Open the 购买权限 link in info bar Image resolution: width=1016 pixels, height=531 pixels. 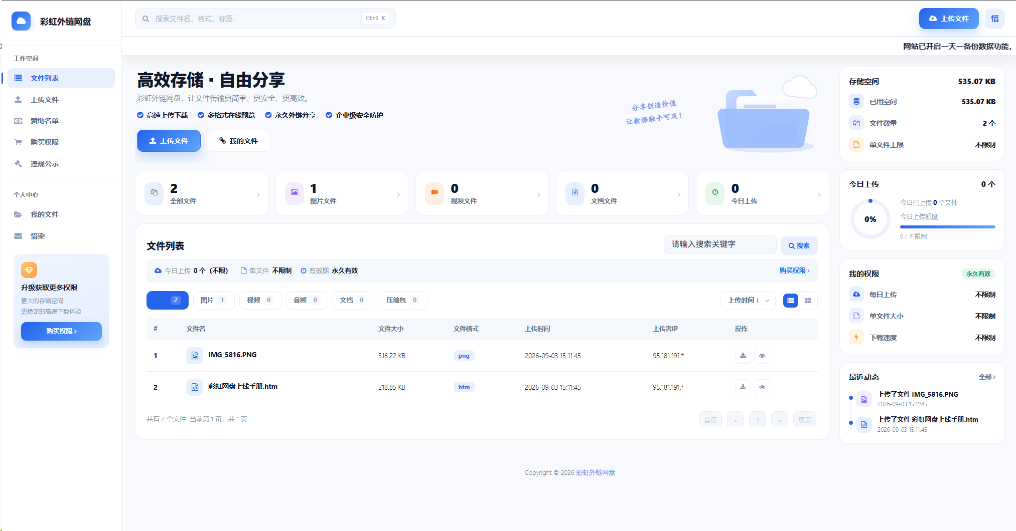pyautogui.click(x=794, y=271)
